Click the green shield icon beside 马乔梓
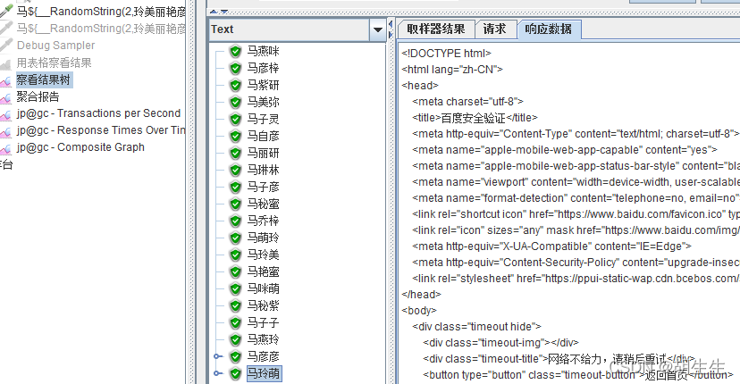This screenshot has width=740, height=384. click(236, 221)
